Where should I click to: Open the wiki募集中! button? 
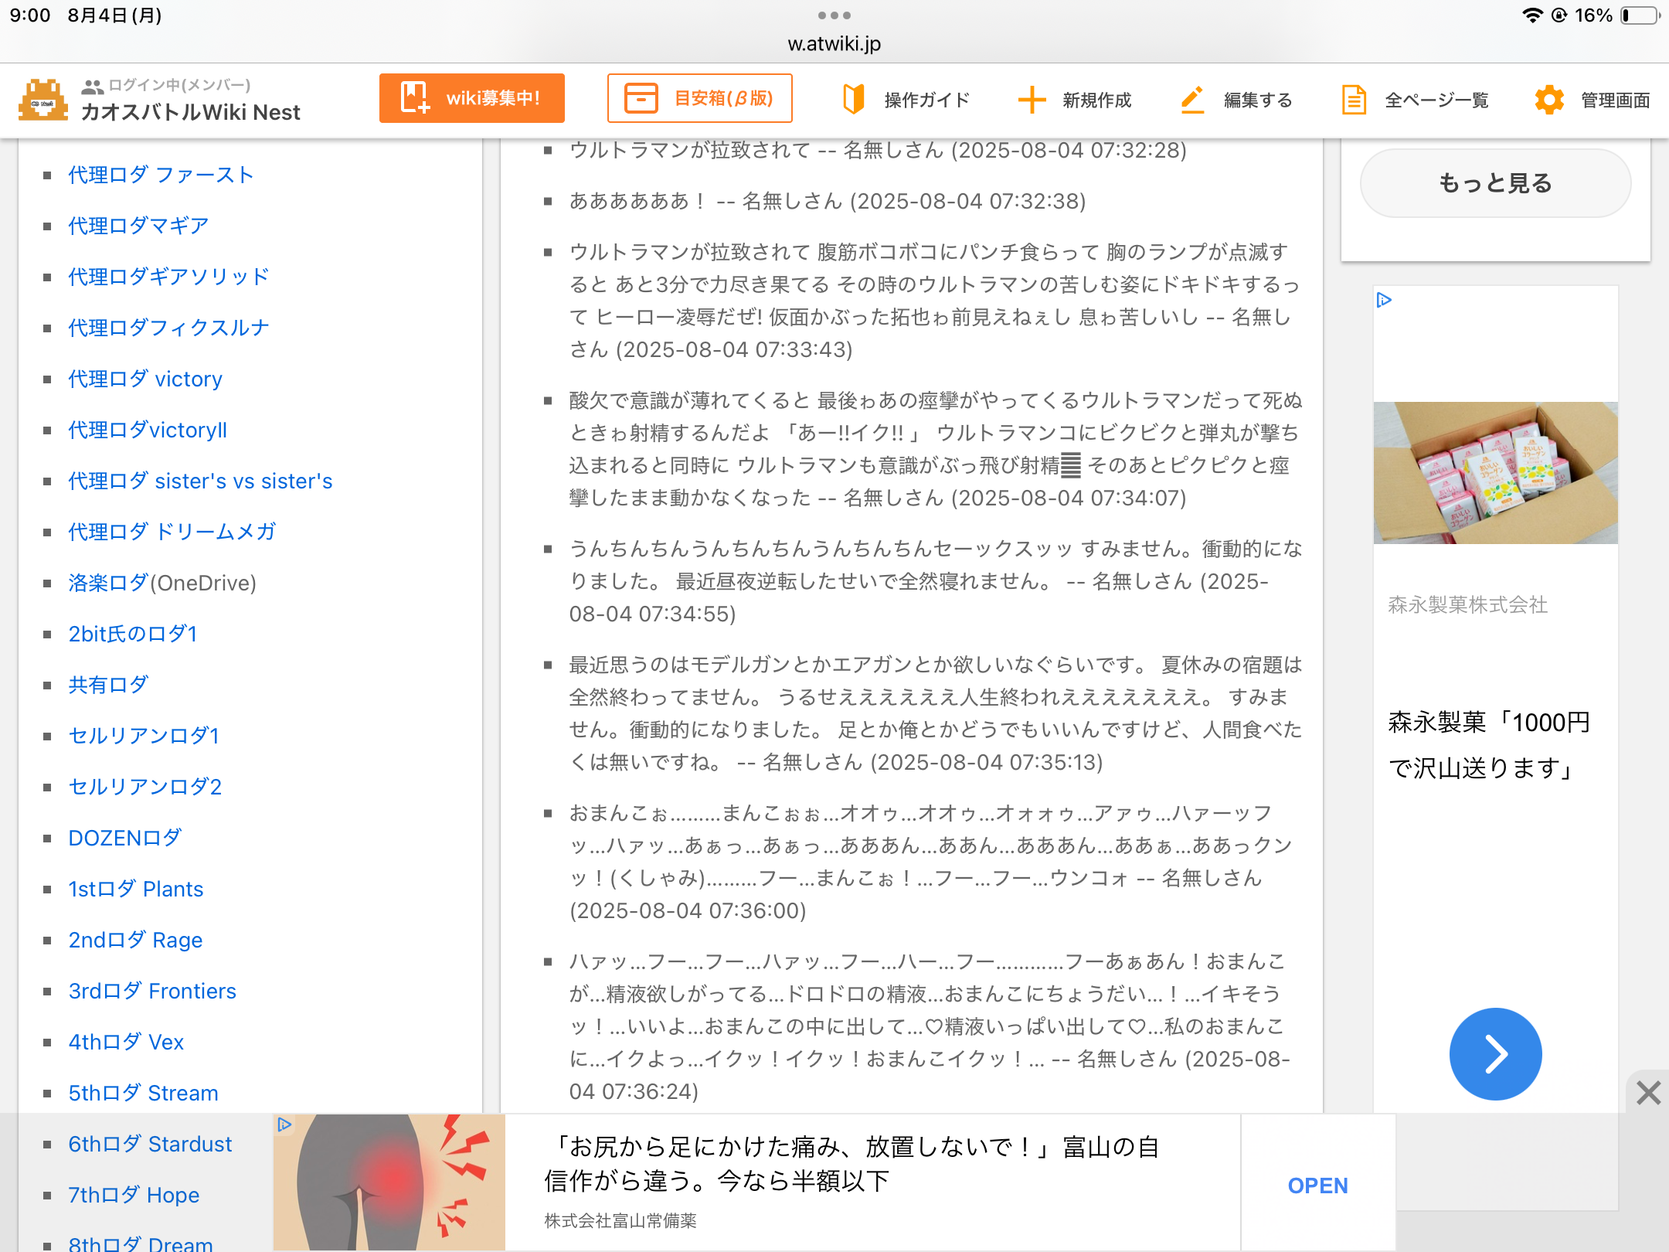coord(472,98)
